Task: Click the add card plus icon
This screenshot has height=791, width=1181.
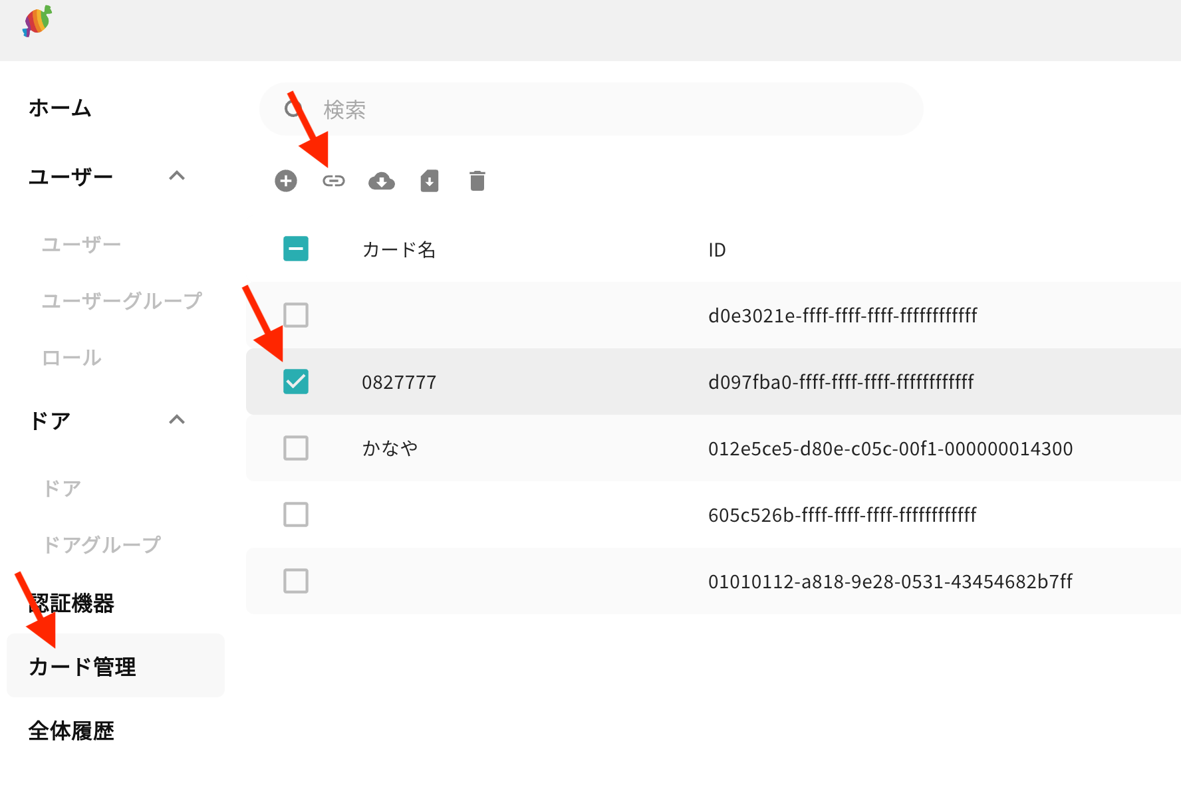Action: tap(286, 181)
